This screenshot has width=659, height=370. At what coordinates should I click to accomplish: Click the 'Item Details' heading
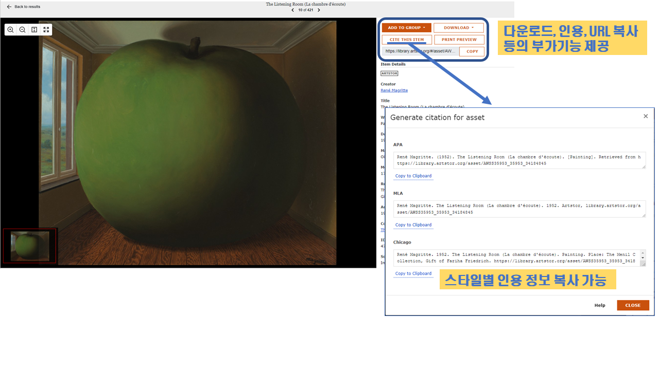[x=393, y=64]
